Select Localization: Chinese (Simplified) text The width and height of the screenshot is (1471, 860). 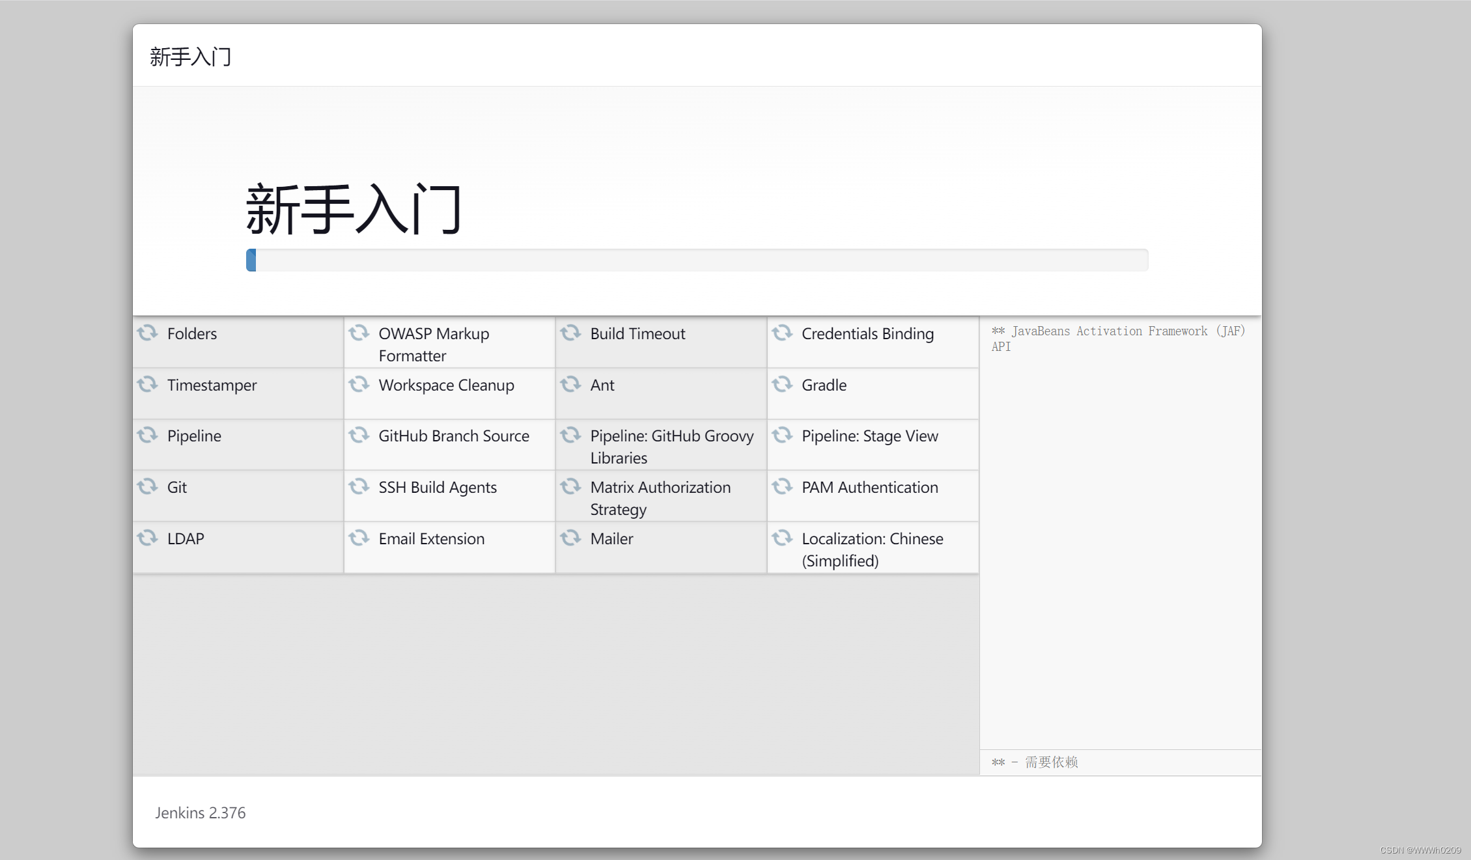pos(873,550)
